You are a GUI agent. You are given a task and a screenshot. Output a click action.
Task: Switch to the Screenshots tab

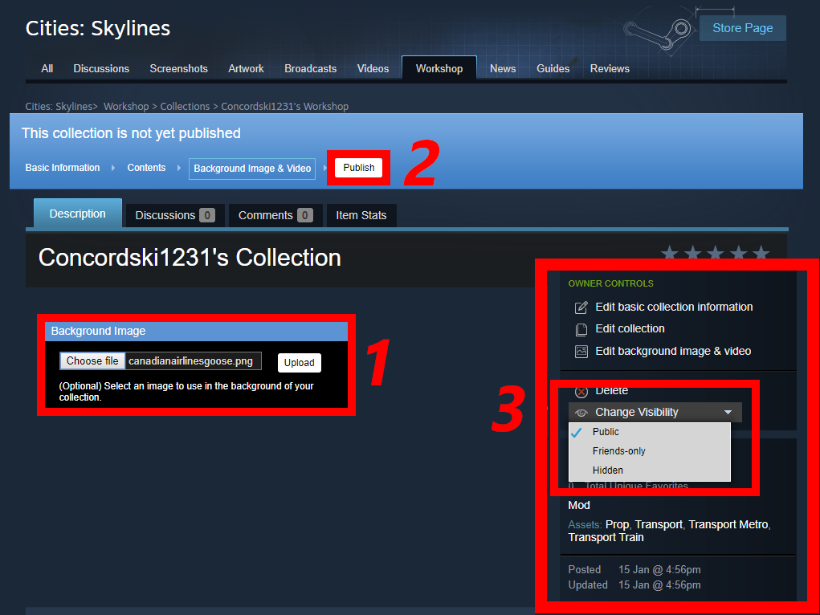(178, 68)
